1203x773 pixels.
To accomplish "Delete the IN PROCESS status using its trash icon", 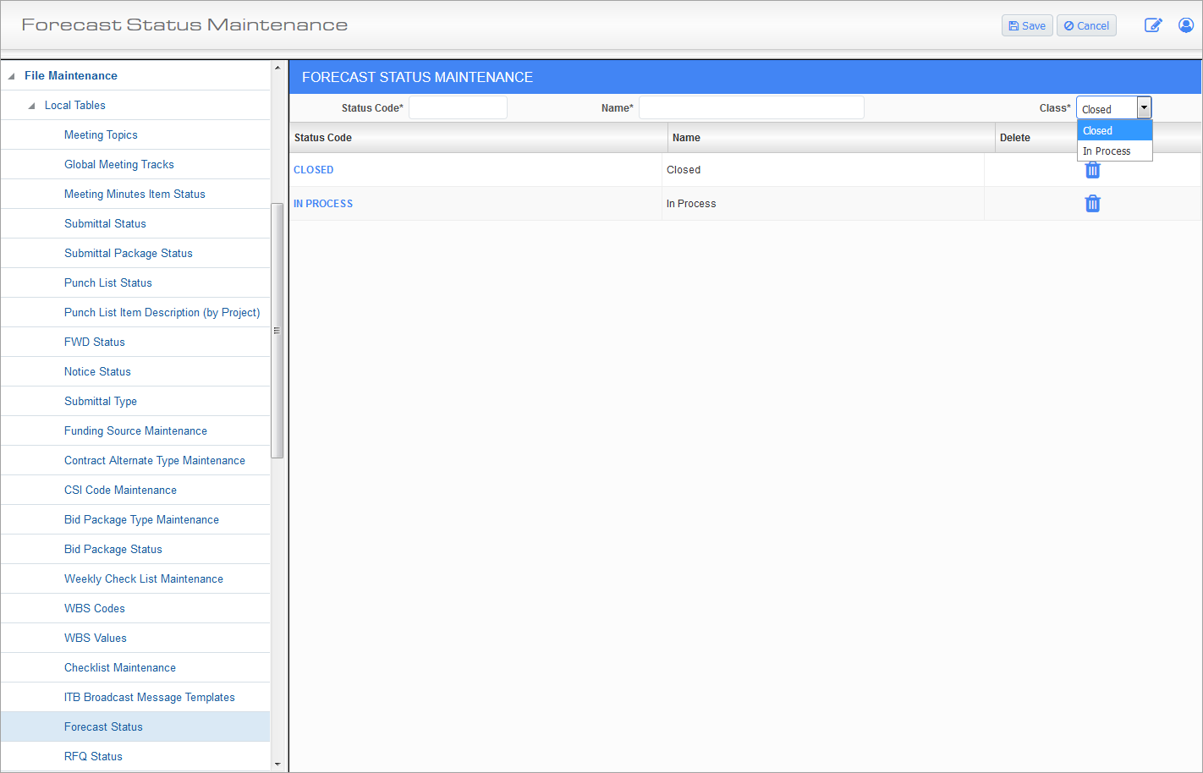I will (x=1092, y=203).
